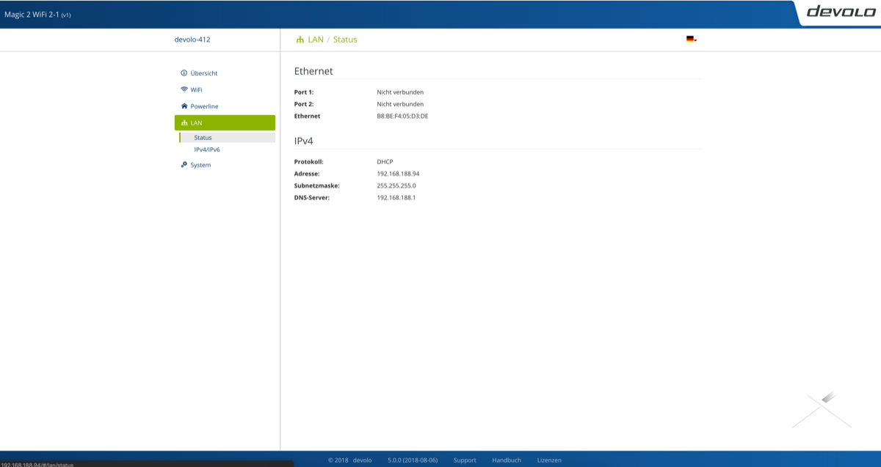Viewport: 881px width, 467px height.
Task: Select the Status submenu item under LAN
Action: (203, 138)
